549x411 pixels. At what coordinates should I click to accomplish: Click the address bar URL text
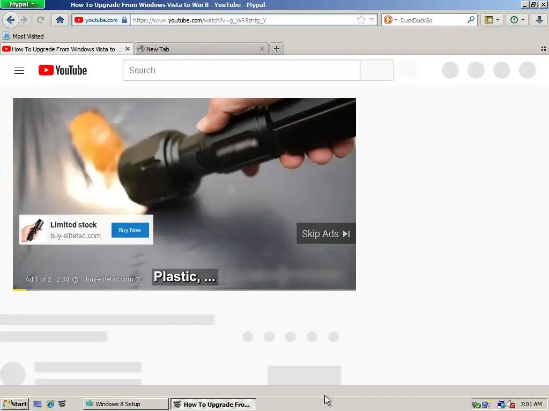[x=199, y=20]
